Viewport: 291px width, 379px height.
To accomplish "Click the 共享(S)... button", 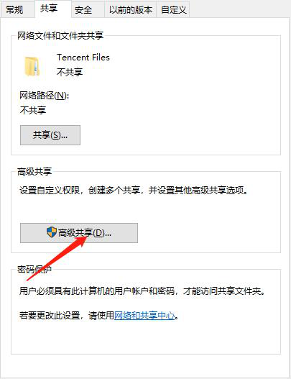I will [50, 135].
